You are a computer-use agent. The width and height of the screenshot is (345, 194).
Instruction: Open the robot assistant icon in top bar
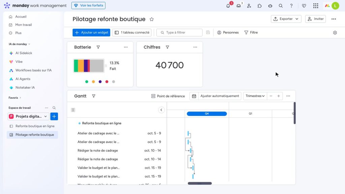tap(270, 6)
